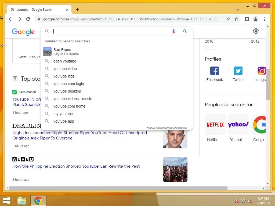
Task: Open the muted volume tray icon
Action: [x=249, y=201]
